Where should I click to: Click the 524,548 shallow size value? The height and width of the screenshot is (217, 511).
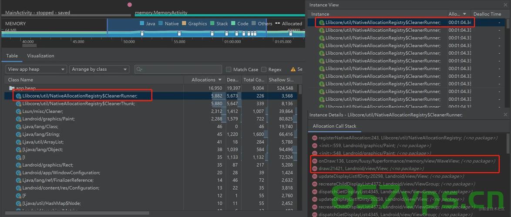click(x=285, y=88)
